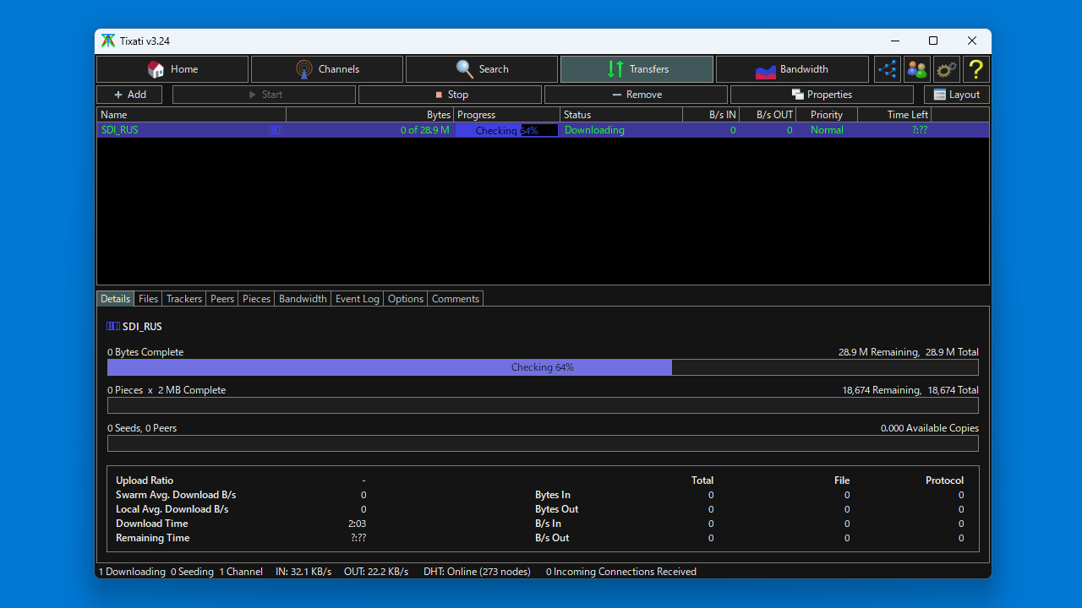Click '0.000 Available Copies' text
This screenshot has width=1082, height=608.
click(x=930, y=428)
